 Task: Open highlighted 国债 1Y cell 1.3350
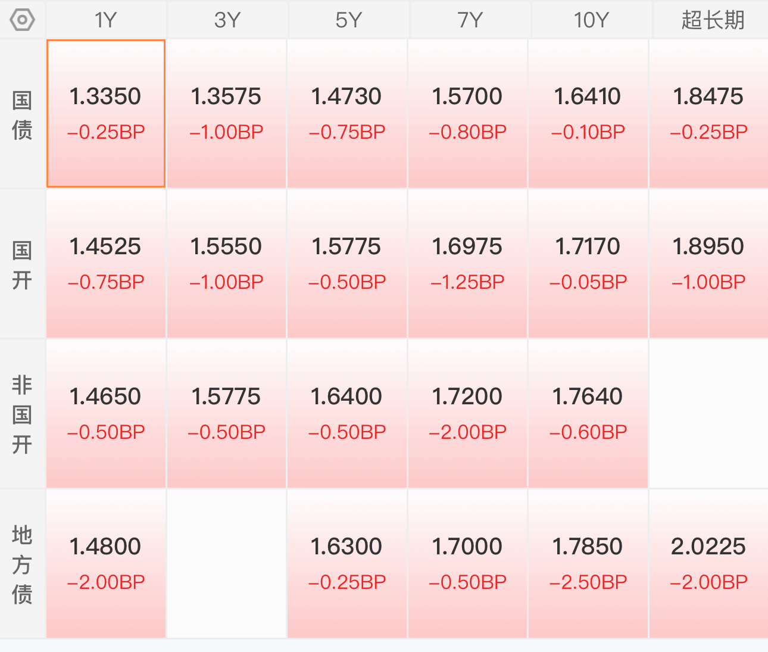pos(106,114)
